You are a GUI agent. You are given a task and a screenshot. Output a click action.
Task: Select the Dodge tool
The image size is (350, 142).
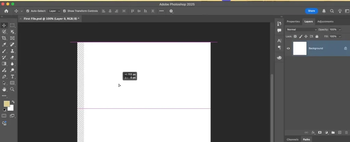point(12,70)
